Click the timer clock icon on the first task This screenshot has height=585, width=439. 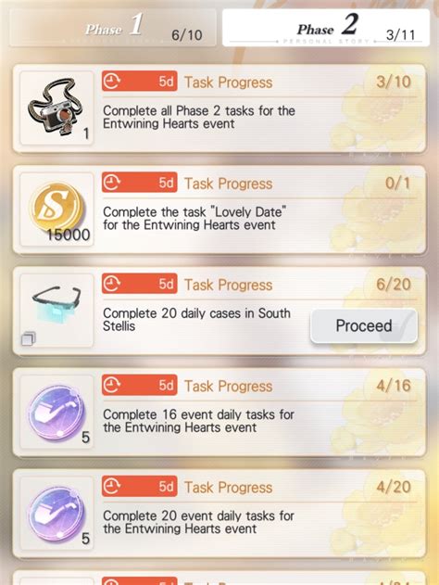click(111, 82)
